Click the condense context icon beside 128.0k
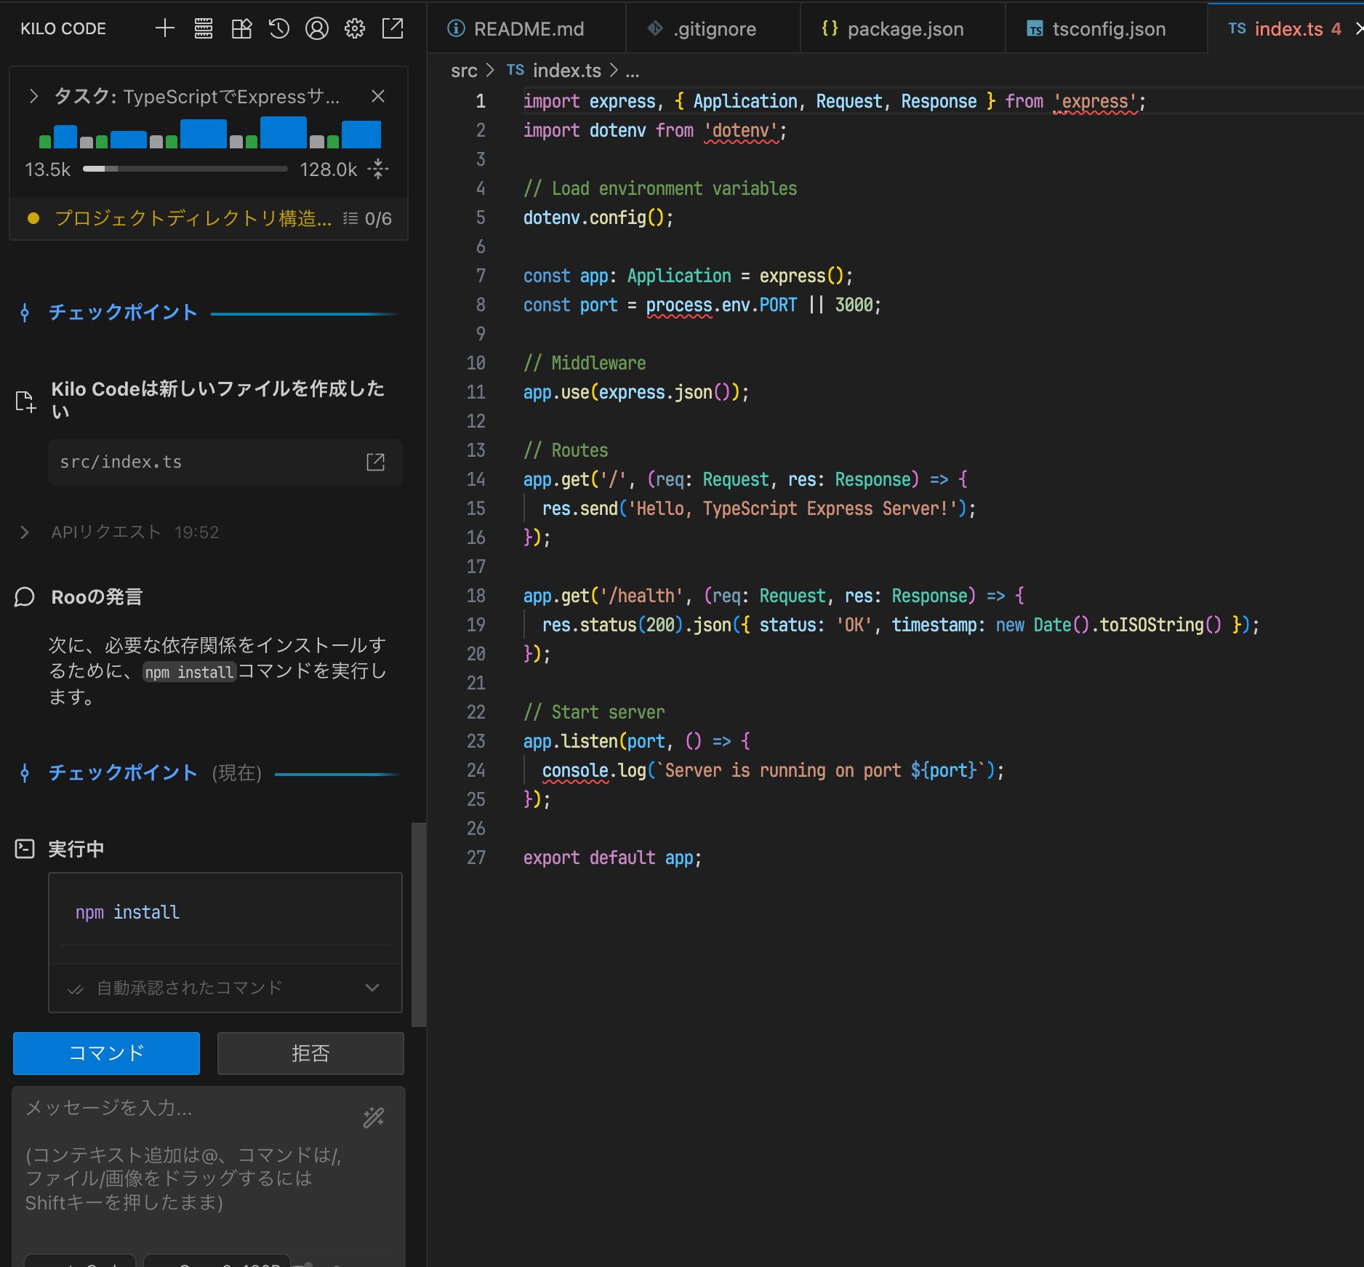The image size is (1364, 1267). [378, 169]
